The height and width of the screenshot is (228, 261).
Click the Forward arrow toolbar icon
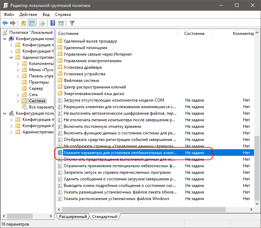coord(13,23)
